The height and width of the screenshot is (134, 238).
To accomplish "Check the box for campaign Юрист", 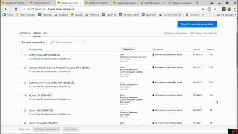I will click(21, 111).
